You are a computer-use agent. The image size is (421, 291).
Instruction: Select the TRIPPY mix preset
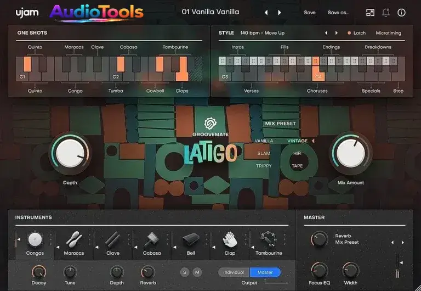coord(264,166)
